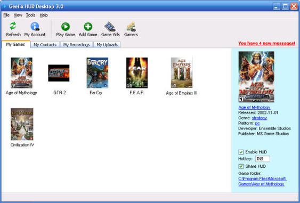The width and height of the screenshot is (300, 203).
Task: Open the Gamers toolbar icon
Action: (x=131, y=27)
